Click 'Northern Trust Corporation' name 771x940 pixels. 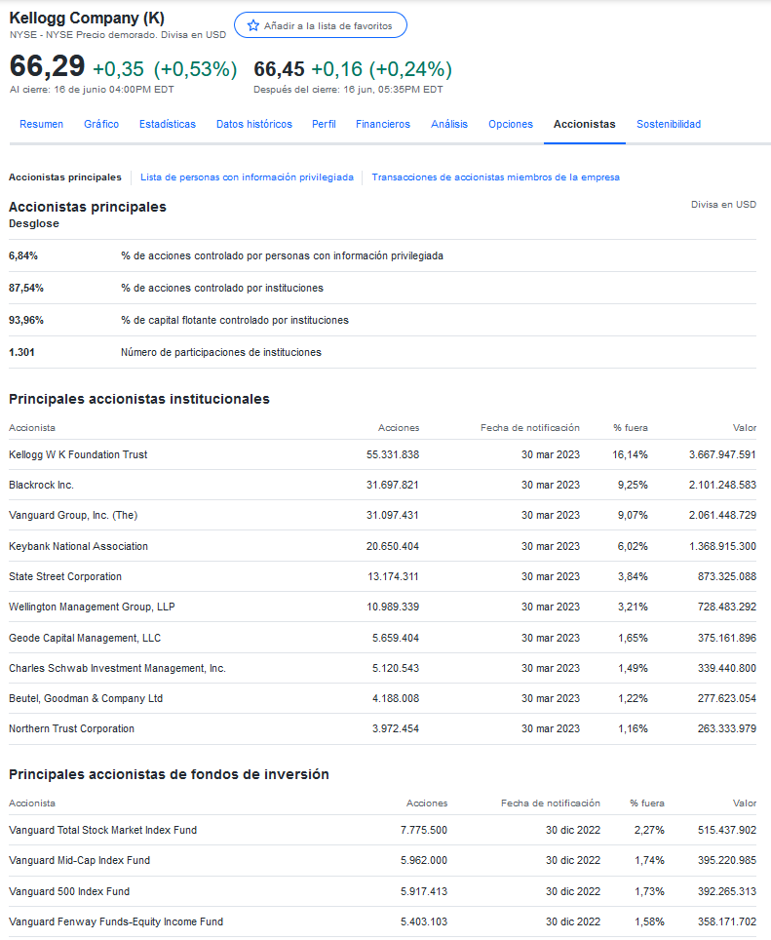pos(71,729)
